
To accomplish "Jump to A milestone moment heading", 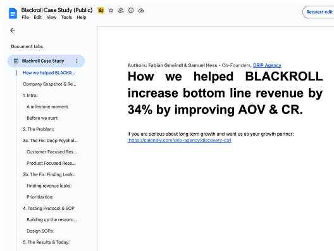I will 47,106.
